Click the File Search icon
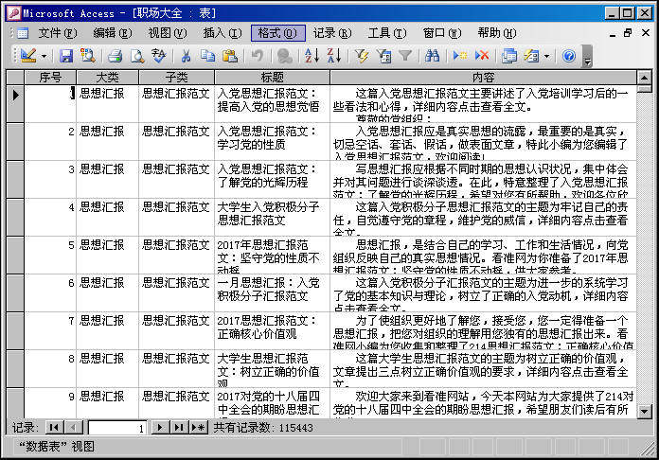 [88, 56]
